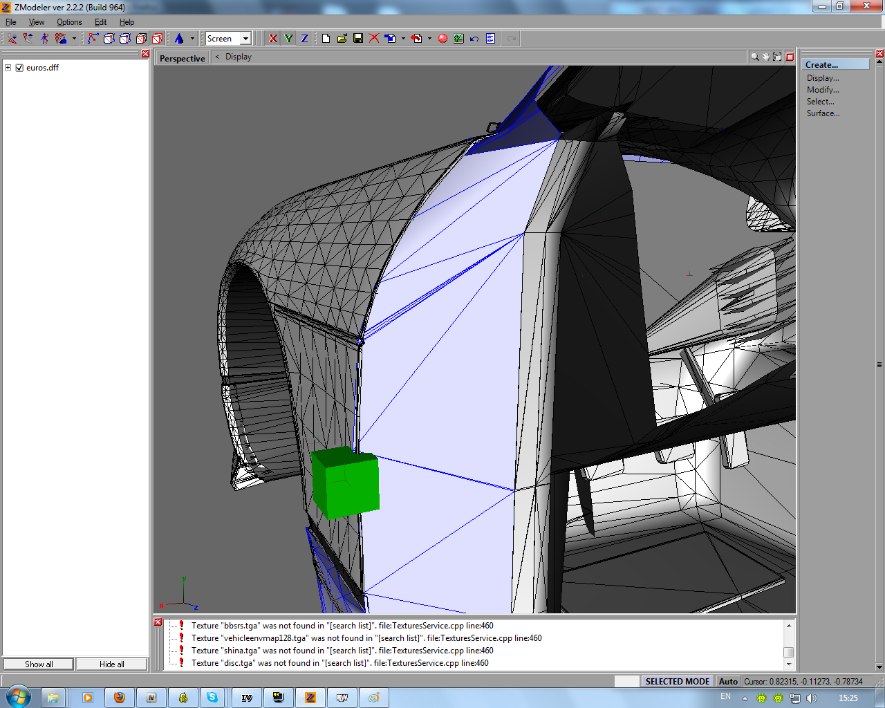Activate the viewport zoom magnifier icon
This screenshot has height=708, width=885.
(x=755, y=57)
